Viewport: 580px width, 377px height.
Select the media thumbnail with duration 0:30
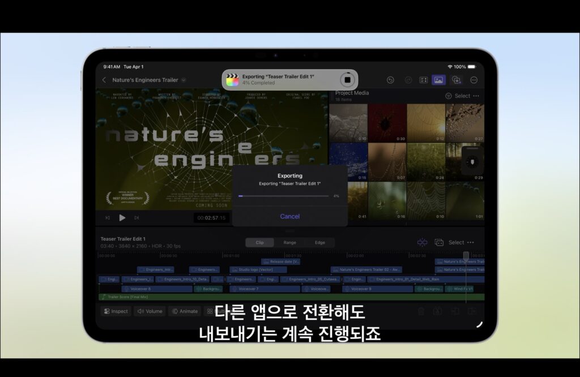(387, 123)
